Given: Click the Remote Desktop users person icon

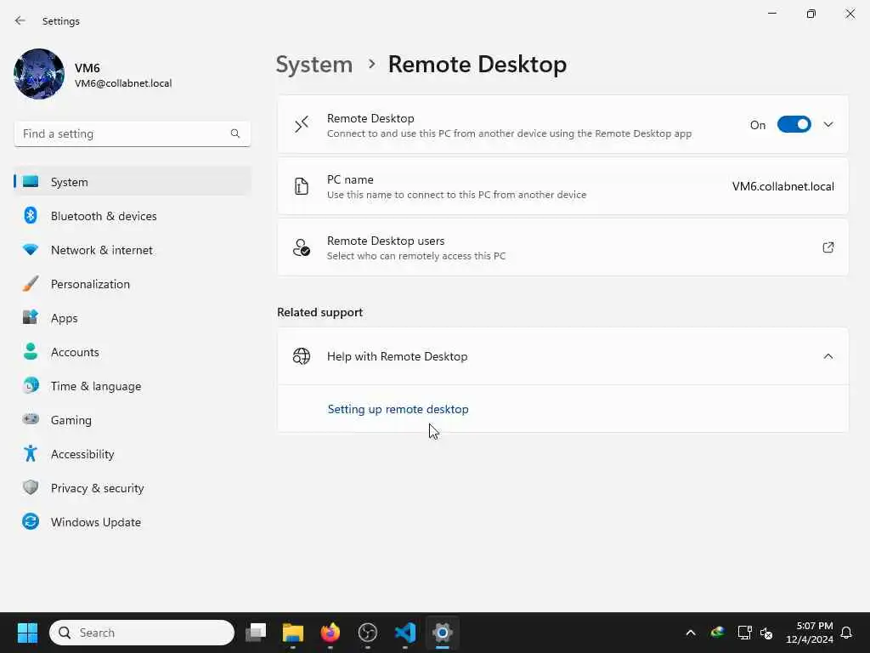Looking at the screenshot, I should click(x=302, y=247).
